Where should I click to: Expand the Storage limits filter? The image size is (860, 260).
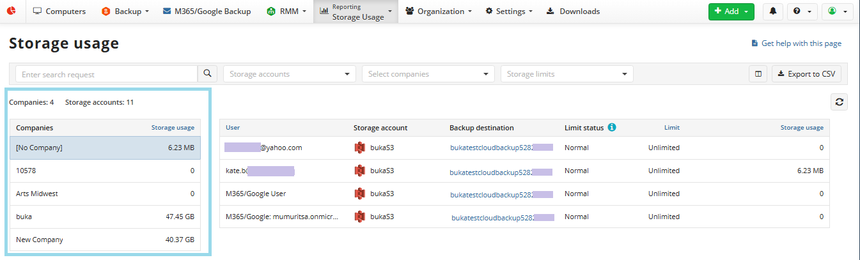(567, 74)
